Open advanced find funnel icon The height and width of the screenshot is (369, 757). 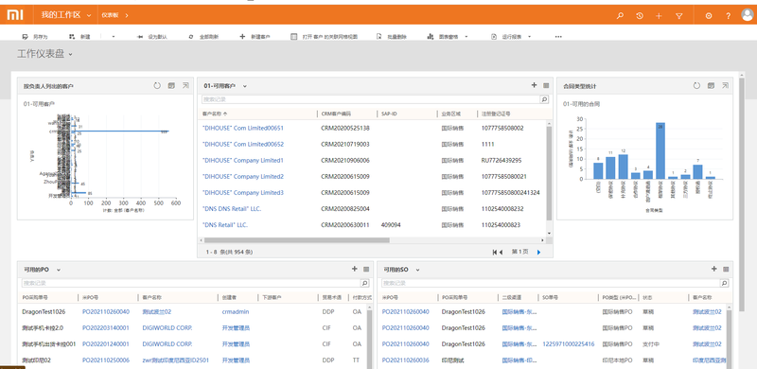point(679,16)
